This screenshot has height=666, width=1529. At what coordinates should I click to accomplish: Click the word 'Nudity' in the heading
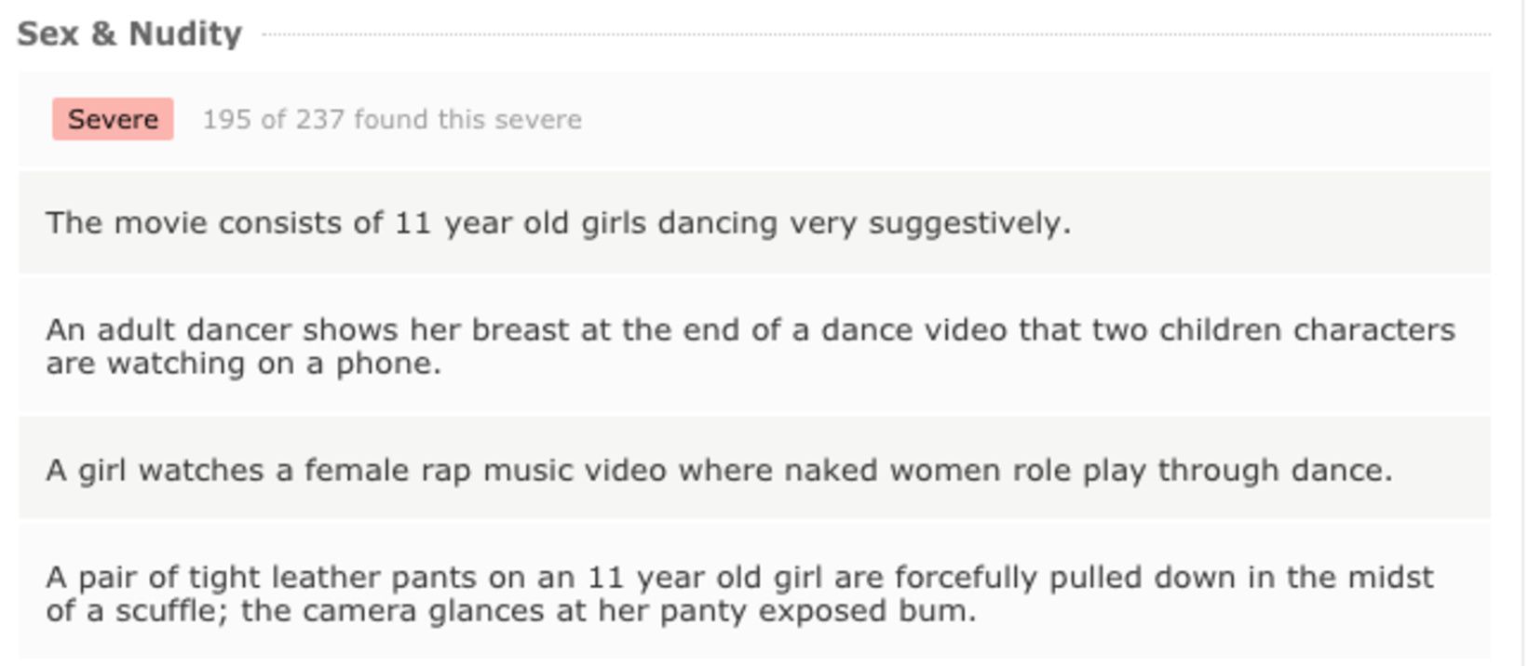click(x=185, y=33)
